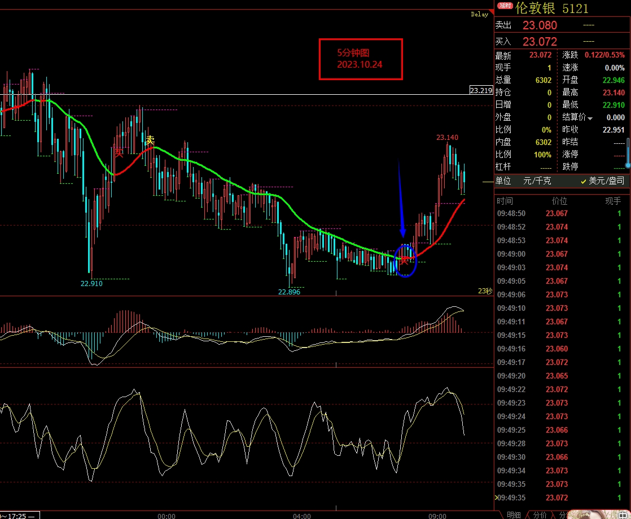Switch to the 分价 tab
Viewport: 631px width, 519px height.
coord(539,514)
